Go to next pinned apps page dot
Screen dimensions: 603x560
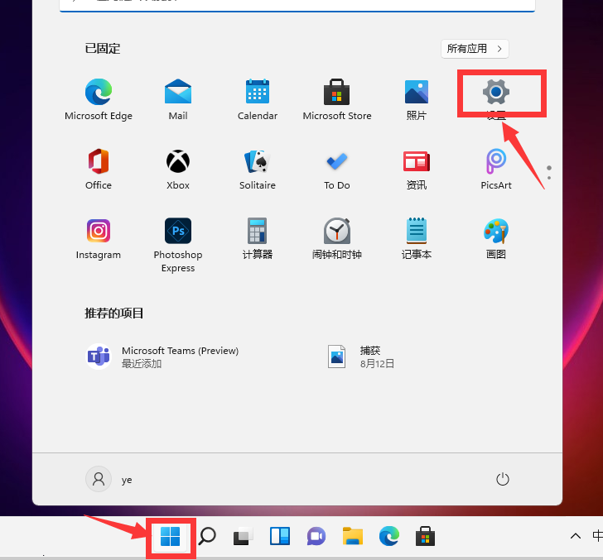549,178
